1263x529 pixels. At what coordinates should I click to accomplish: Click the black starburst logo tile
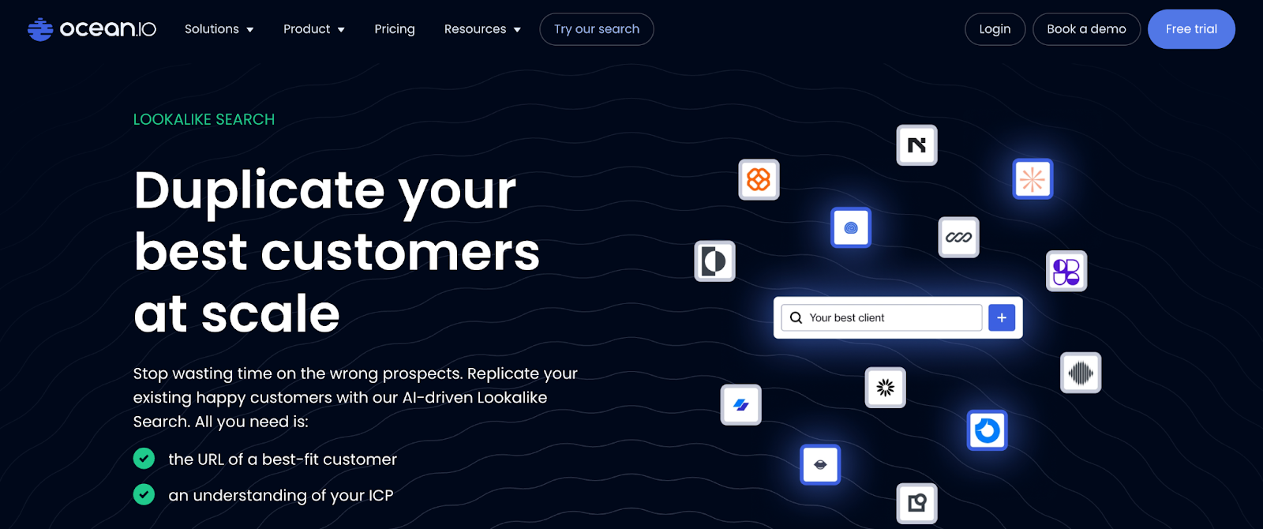(x=885, y=388)
